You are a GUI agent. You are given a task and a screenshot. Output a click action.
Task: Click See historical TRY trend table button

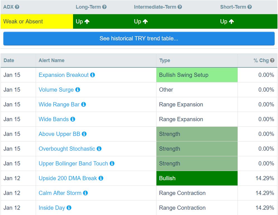pos(139,39)
